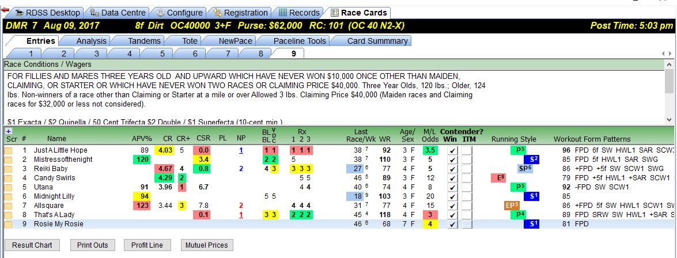Toggle scratch box for Just A Little Hope

click(9, 150)
